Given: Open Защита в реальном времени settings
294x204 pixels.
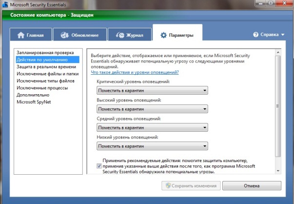Looking at the screenshot, I should (x=46, y=67).
